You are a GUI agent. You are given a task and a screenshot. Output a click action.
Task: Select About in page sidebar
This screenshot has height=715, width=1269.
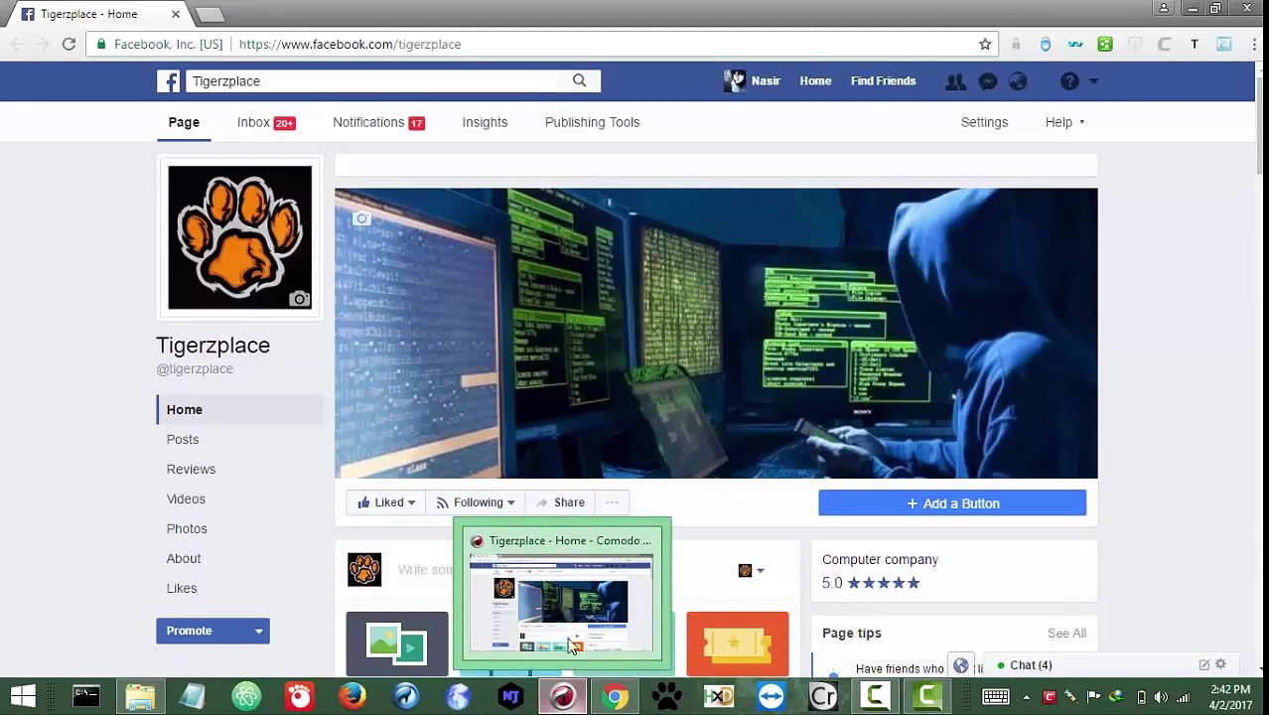[184, 558]
